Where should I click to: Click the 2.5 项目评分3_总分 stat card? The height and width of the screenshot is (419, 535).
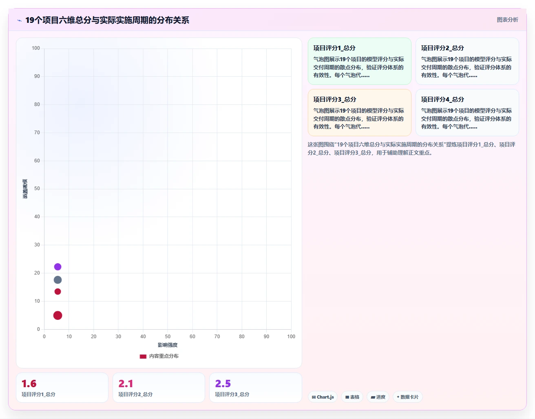pyautogui.click(x=256, y=388)
